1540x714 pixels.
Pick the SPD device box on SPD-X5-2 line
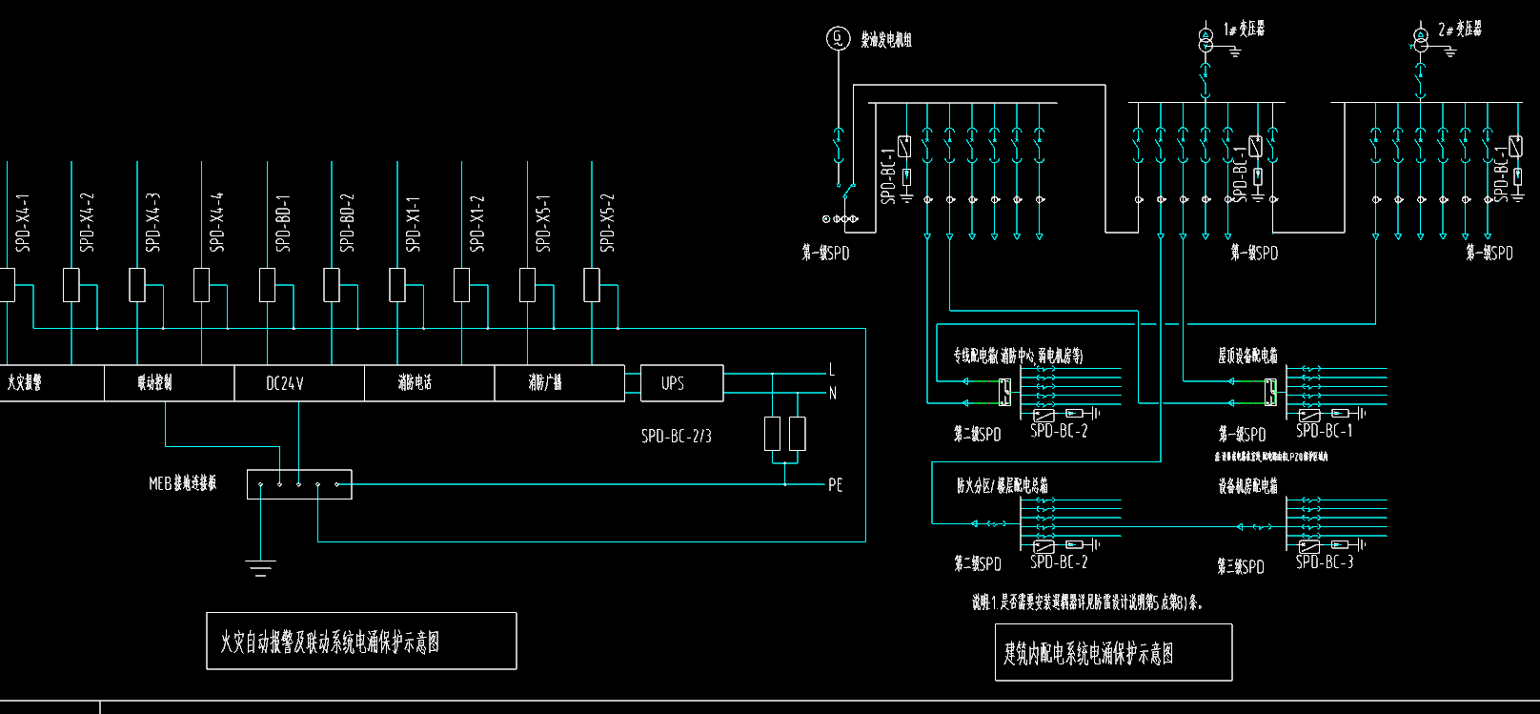(592, 285)
